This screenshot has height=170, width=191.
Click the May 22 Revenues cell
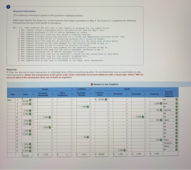138,127
